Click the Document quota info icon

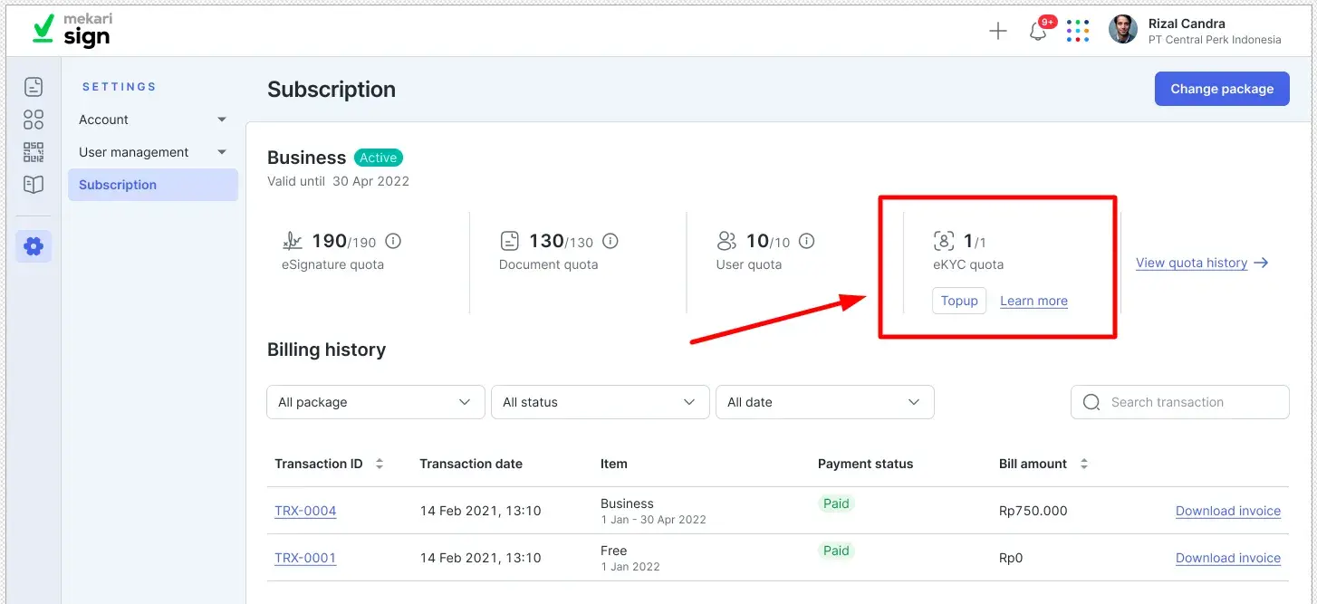[610, 240]
